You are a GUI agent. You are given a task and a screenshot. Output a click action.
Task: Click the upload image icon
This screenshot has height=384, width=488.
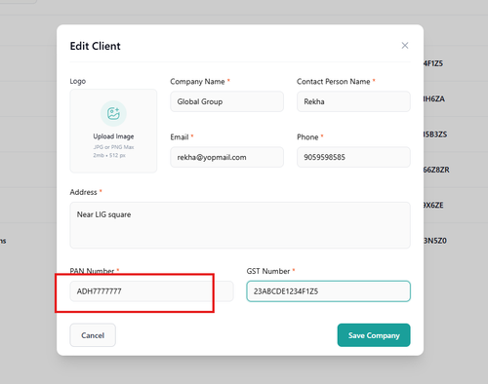pos(113,113)
